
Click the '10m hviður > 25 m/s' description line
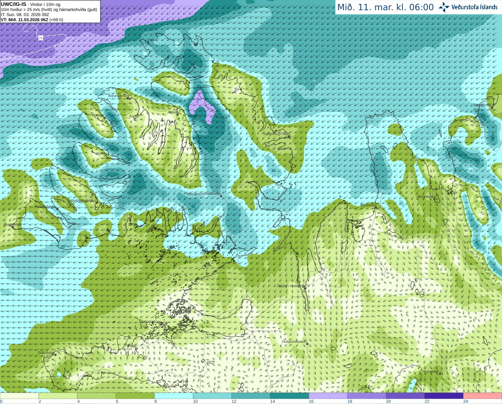pyautogui.click(x=49, y=9)
